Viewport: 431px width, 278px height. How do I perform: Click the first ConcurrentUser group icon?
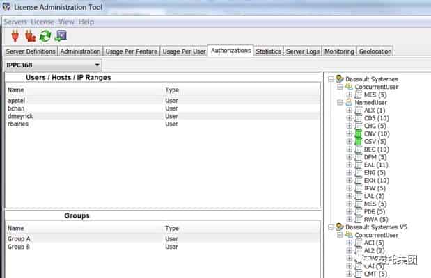coord(349,87)
